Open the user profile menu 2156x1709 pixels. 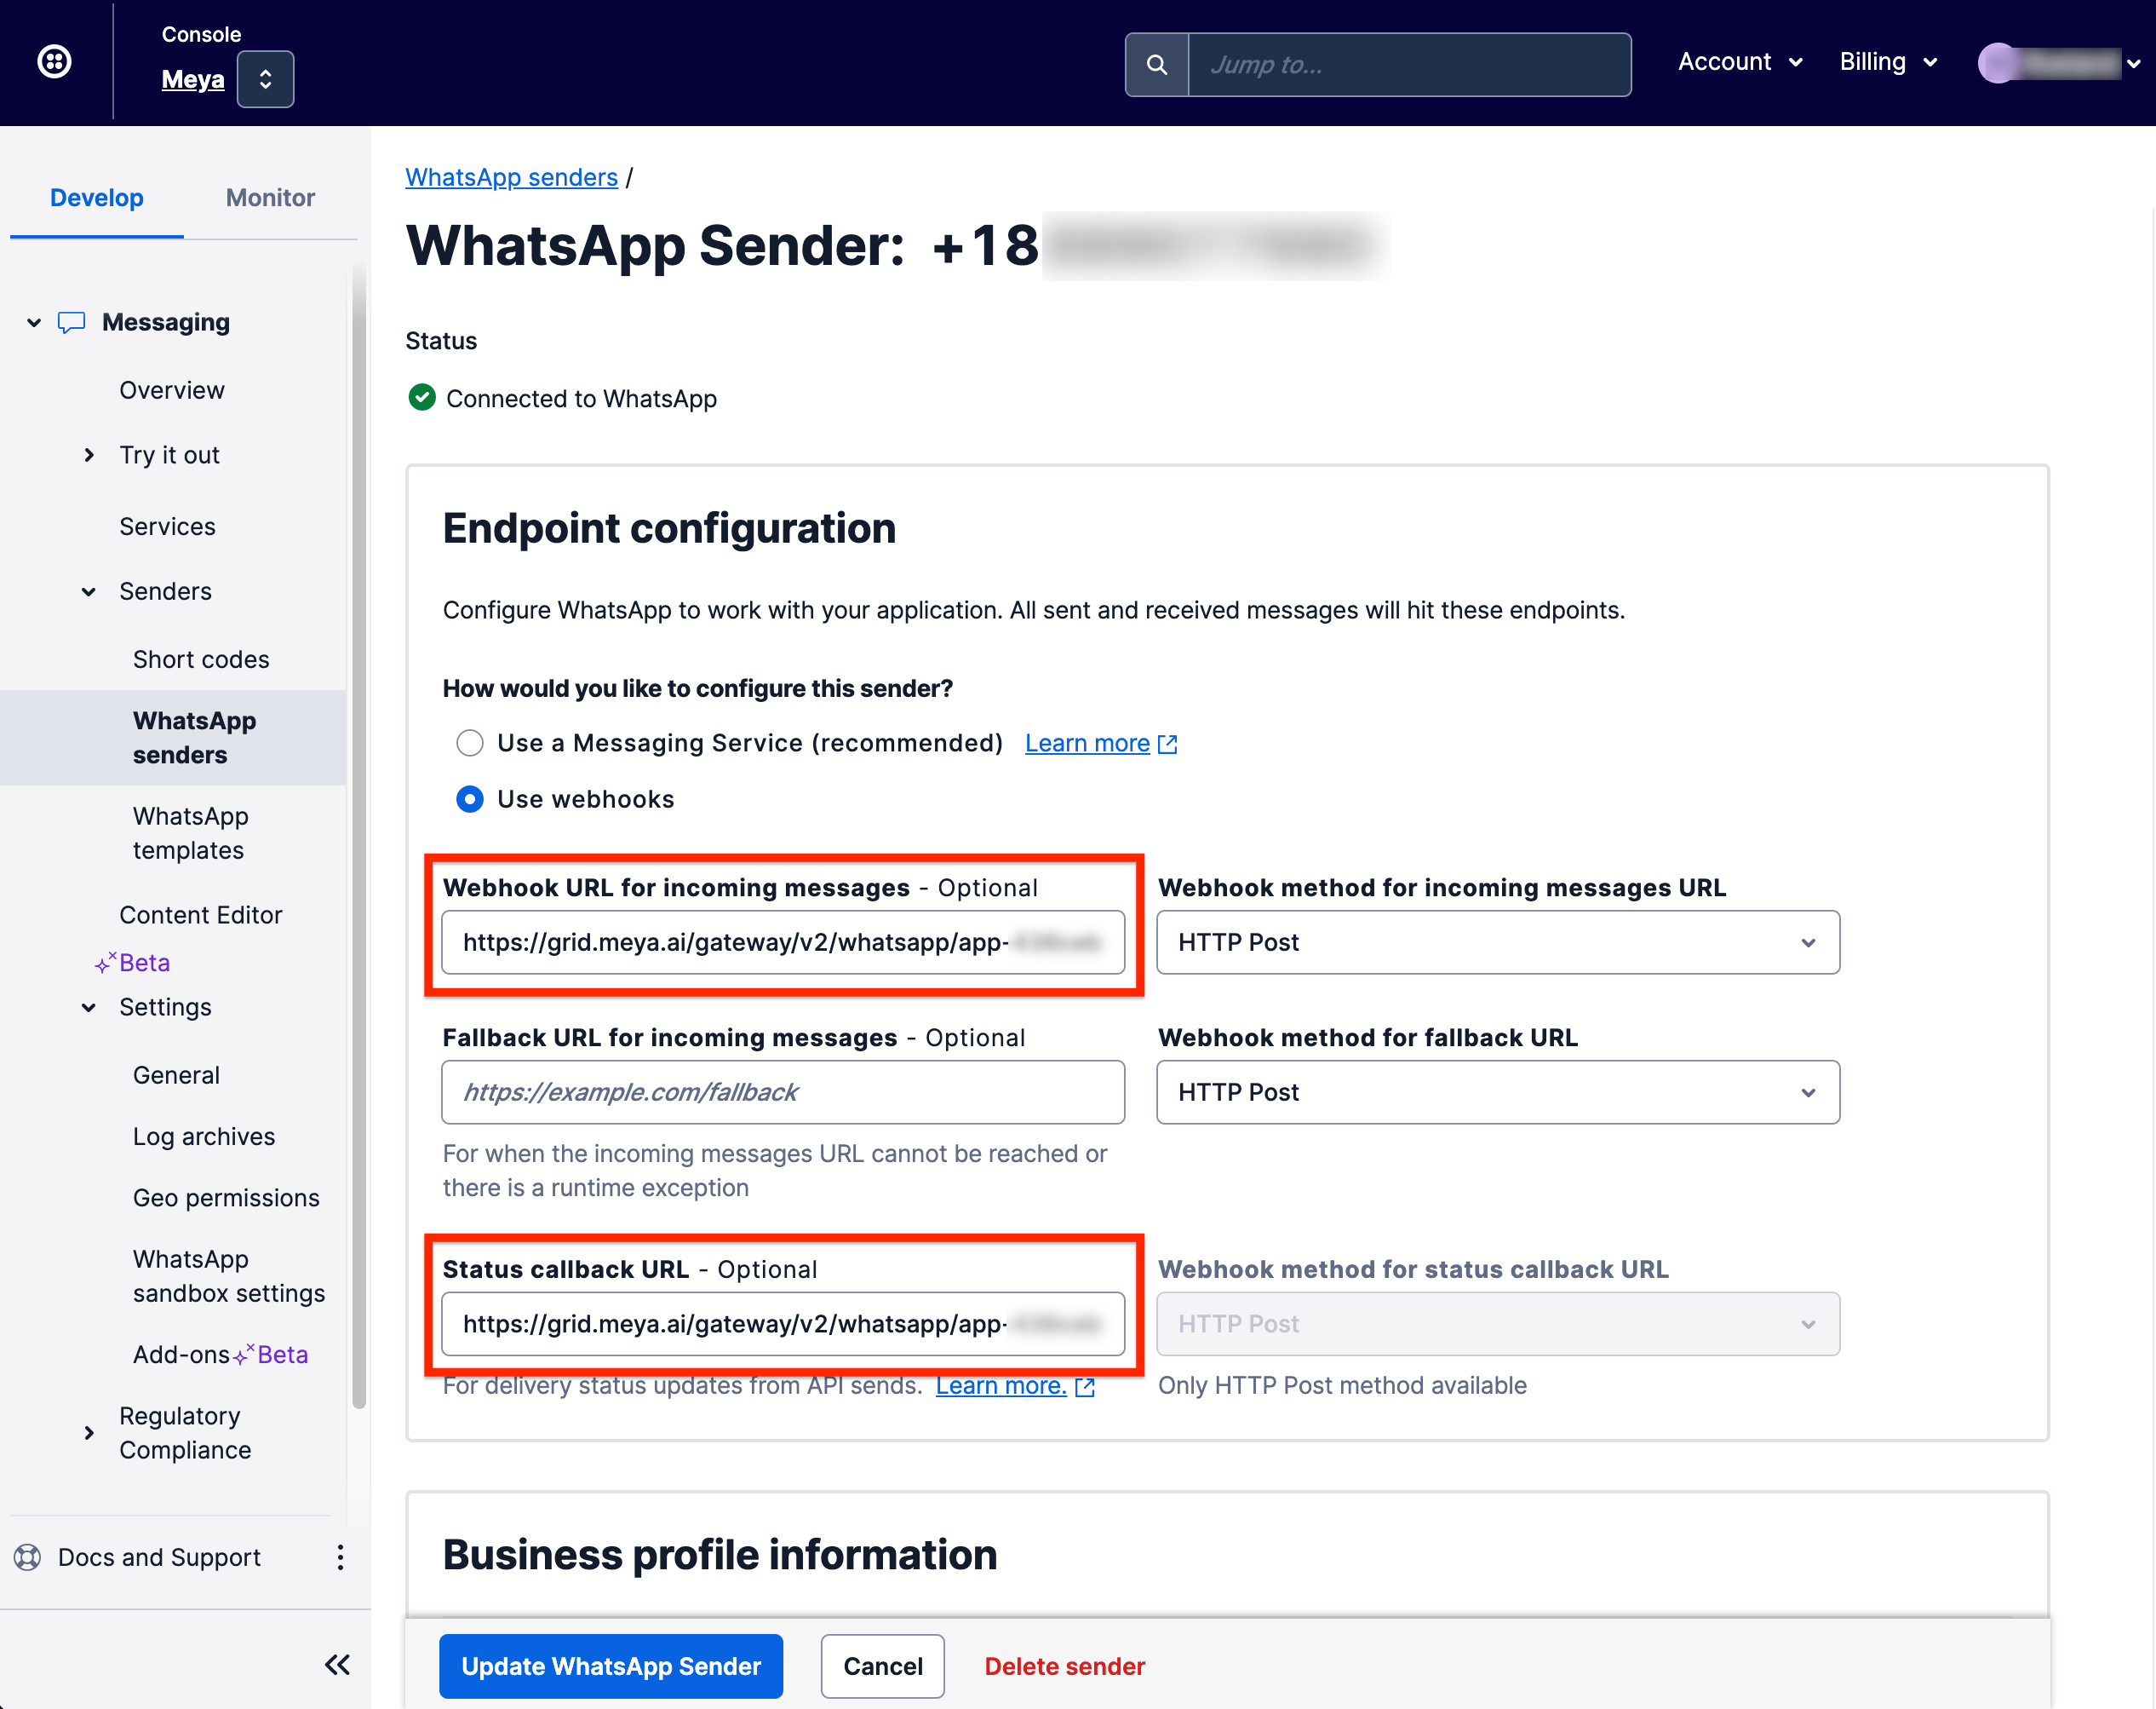point(2060,63)
